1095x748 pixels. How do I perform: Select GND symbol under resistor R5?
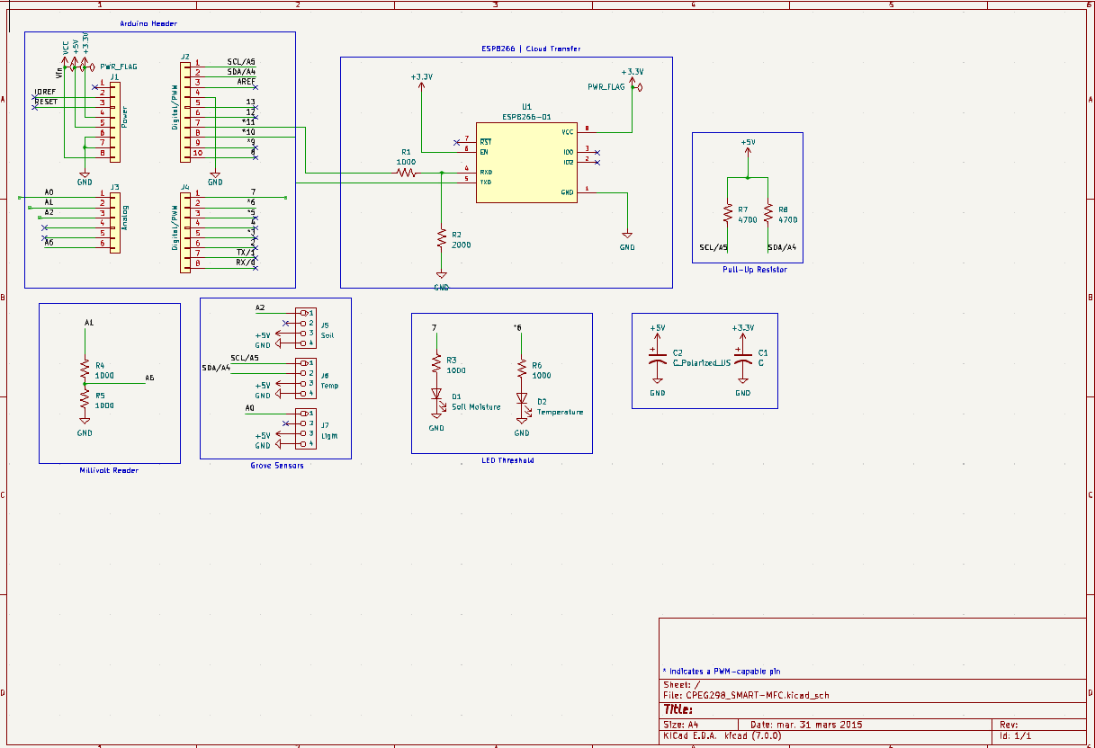tap(85, 426)
